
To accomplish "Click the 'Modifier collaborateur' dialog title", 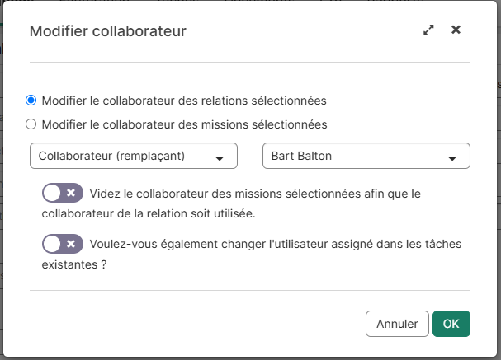I will coord(107,31).
